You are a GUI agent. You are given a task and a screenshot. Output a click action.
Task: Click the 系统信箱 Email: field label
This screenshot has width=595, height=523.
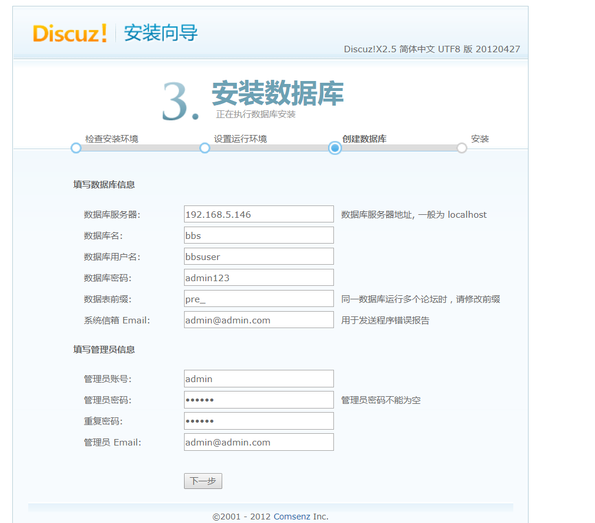tap(117, 320)
